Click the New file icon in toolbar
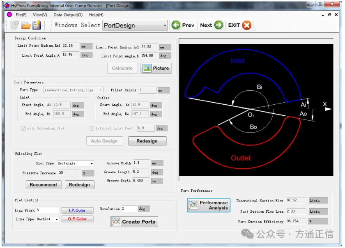The height and width of the screenshot is (248, 345). (14, 25)
